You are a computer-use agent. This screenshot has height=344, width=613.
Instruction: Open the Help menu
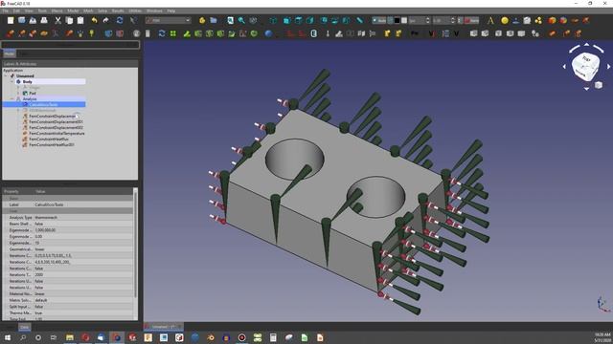point(171,11)
